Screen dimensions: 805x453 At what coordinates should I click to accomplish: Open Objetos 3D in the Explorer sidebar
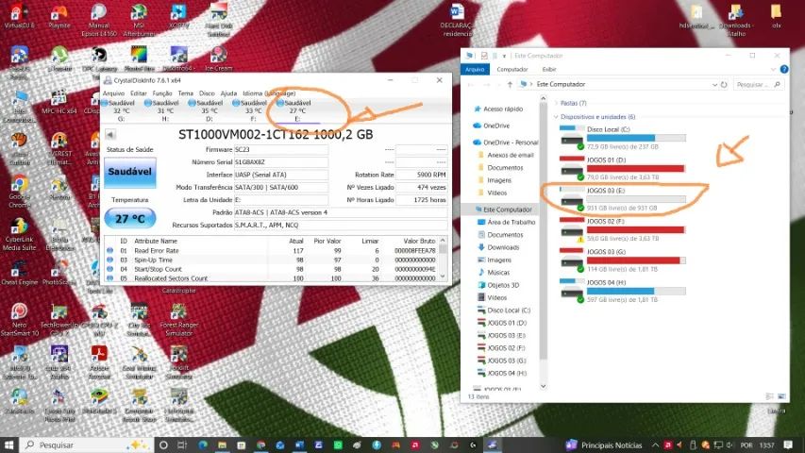pos(497,285)
